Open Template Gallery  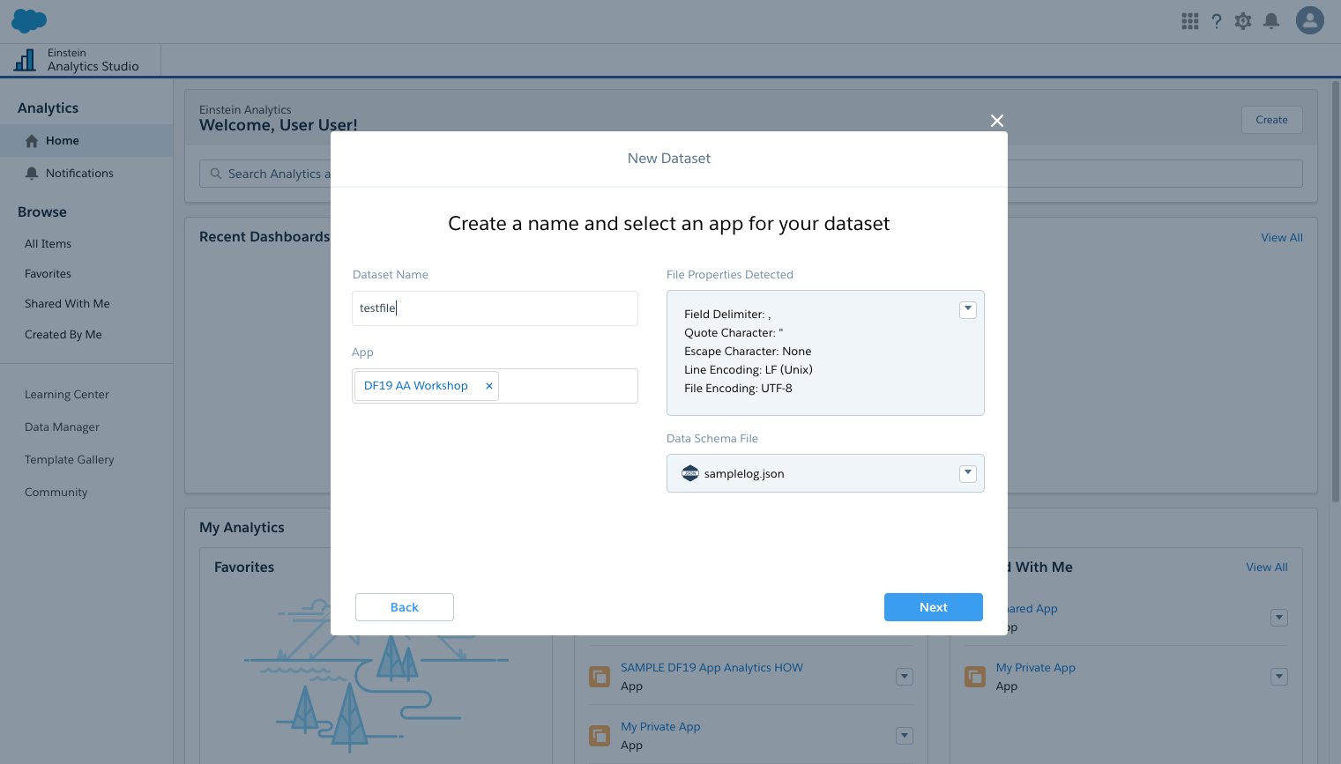coord(70,460)
